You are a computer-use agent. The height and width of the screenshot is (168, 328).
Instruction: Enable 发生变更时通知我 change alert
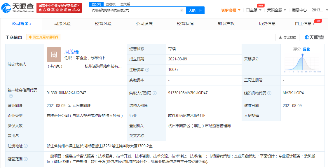43,37
